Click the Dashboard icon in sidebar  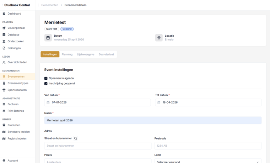(x=4, y=14)
